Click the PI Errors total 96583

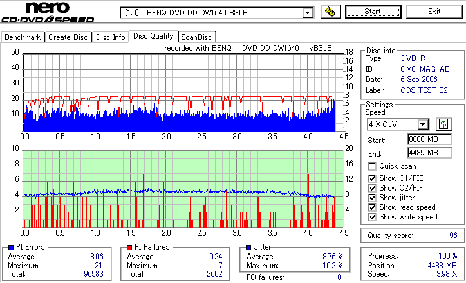click(93, 273)
